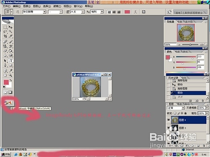Click the foreground color swatch in toolbox
Image resolution: width=210 pixels, height=157 pixels.
[x=6, y=82]
